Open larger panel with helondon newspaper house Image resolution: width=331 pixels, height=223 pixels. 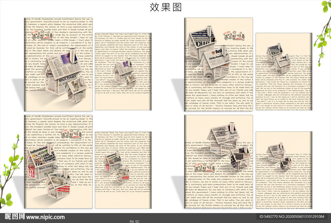[x=58, y=162]
